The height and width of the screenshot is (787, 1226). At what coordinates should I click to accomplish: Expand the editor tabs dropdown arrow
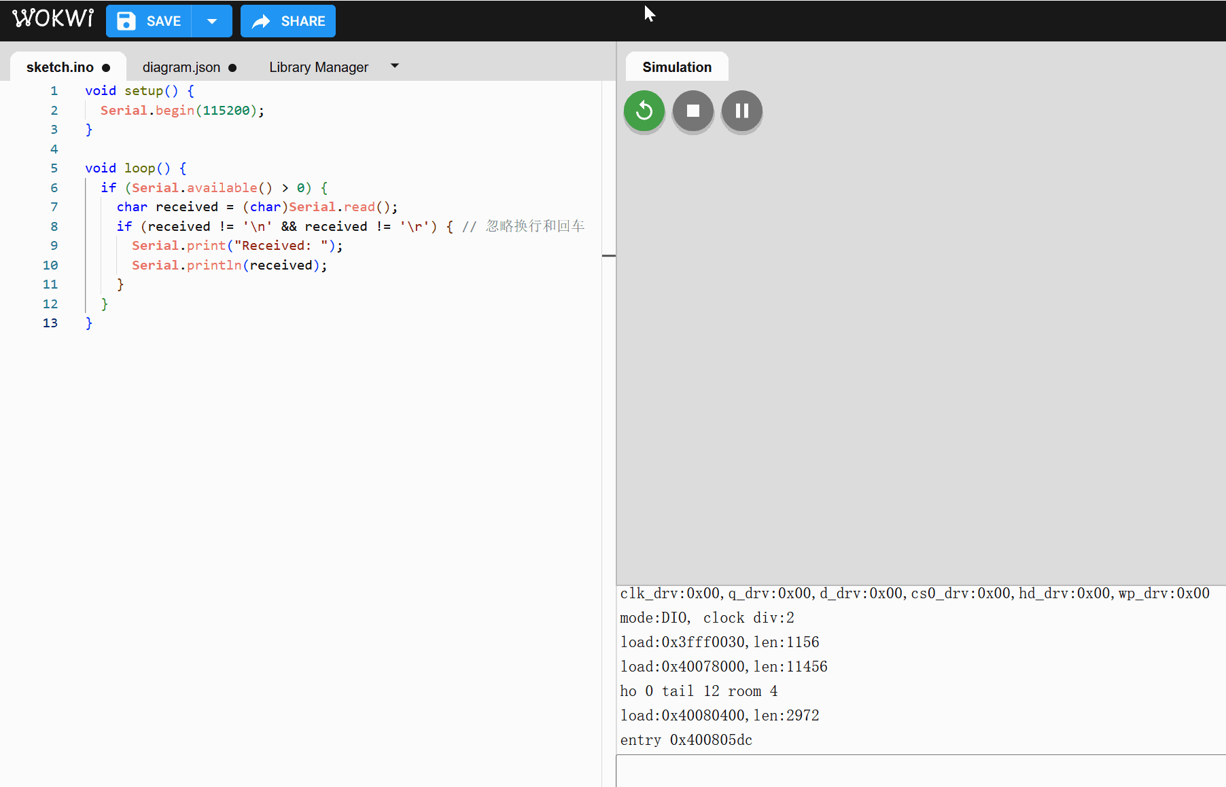pos(395,66)
